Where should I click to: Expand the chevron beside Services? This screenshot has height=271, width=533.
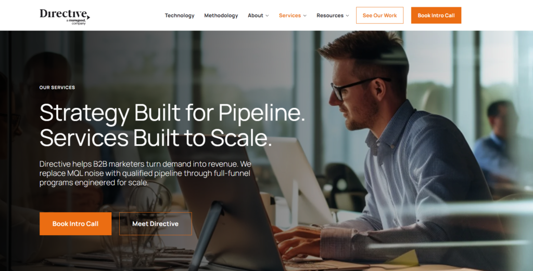pyautogui.click(x=305, y=16)
